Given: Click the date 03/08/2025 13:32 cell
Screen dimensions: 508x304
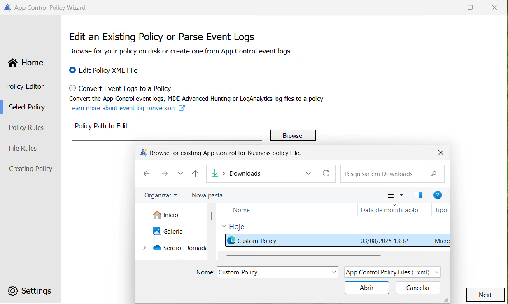Looking at the screenshot, I should [x=384, y=241].
